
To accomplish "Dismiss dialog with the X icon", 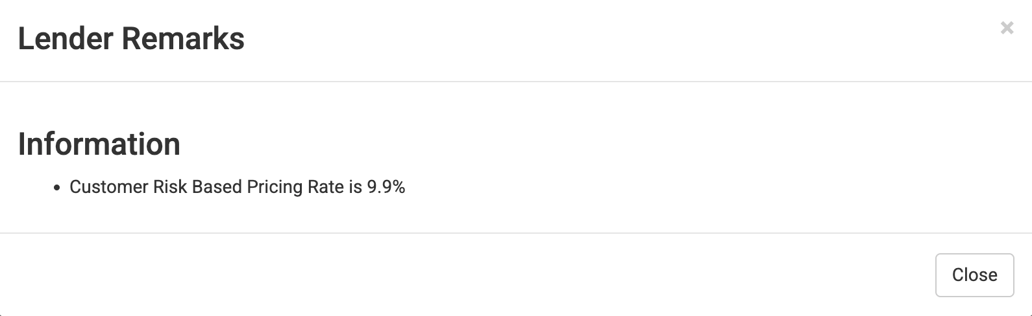I will tap(1007, 28).
